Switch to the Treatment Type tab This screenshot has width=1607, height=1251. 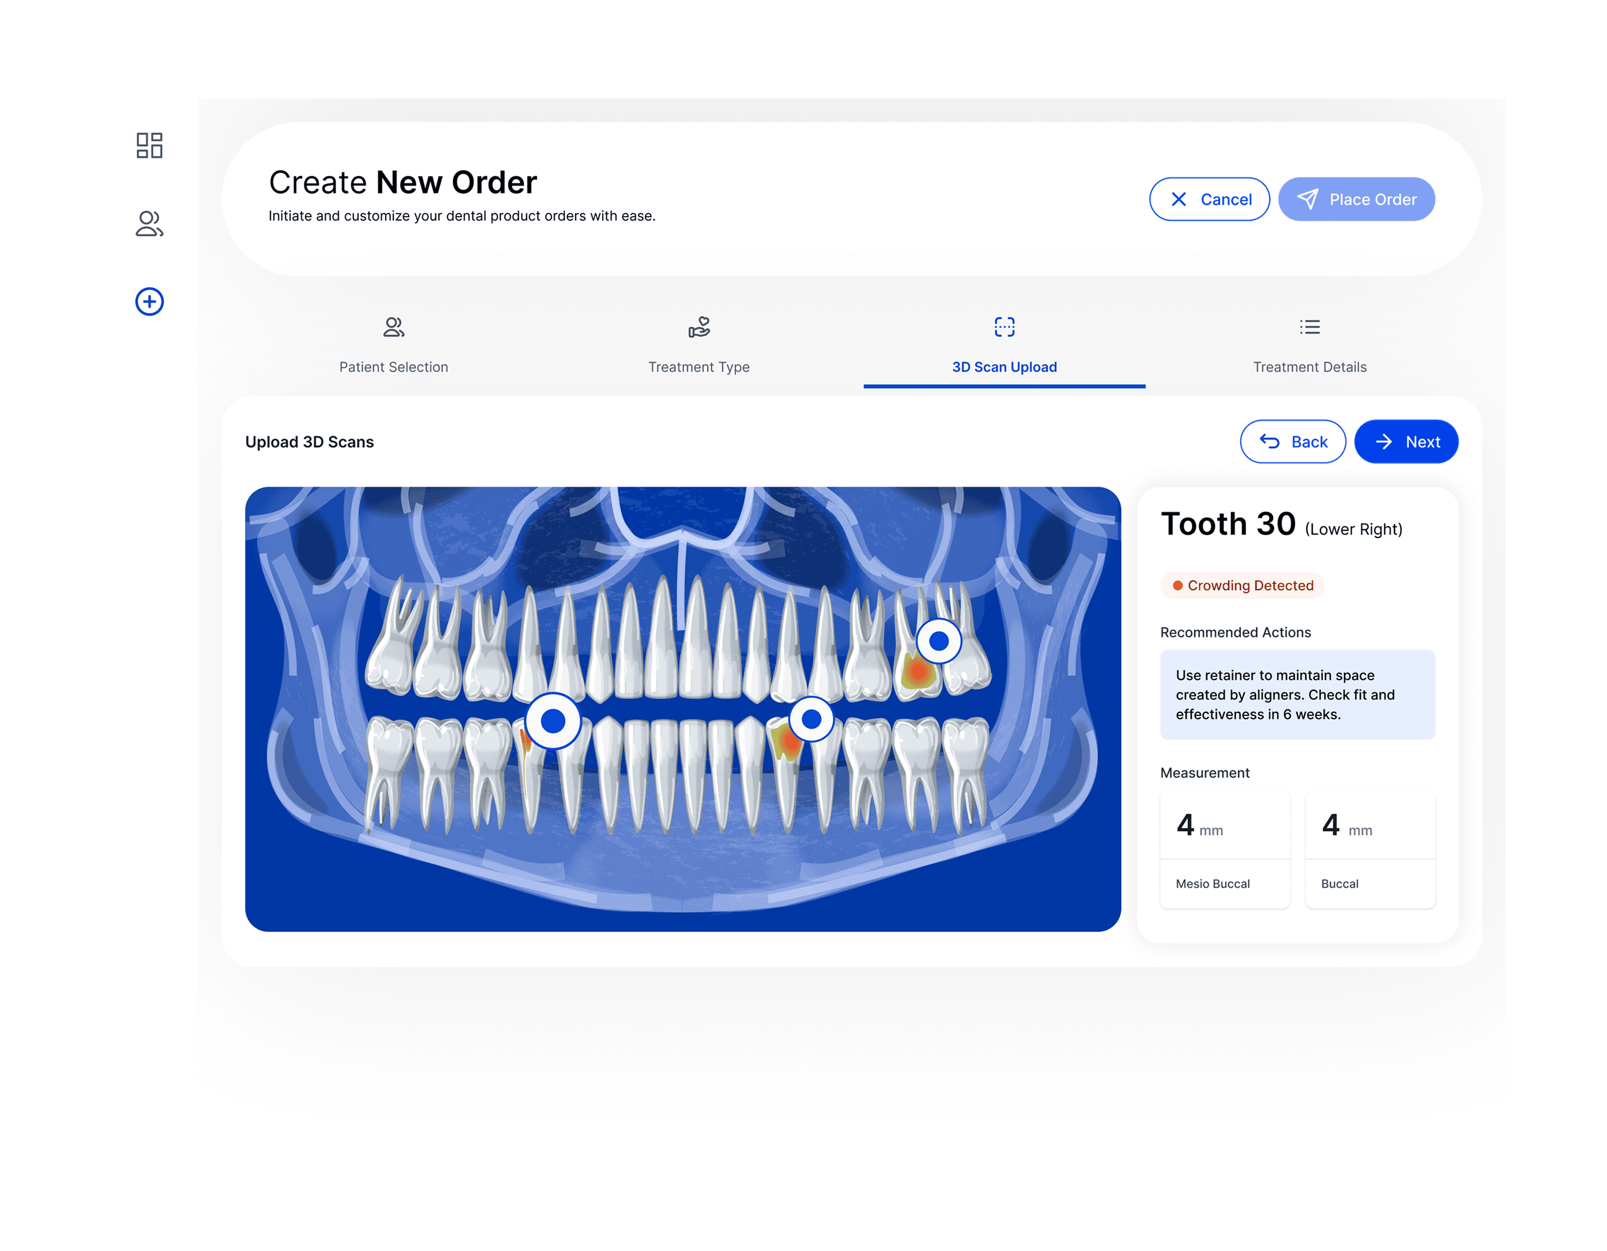pyautogui.click(x=699, y=367)
